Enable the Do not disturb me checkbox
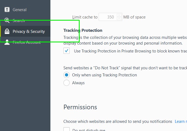Screen dimensions: 187x131 pyautogui.click(x=66, y=130)
